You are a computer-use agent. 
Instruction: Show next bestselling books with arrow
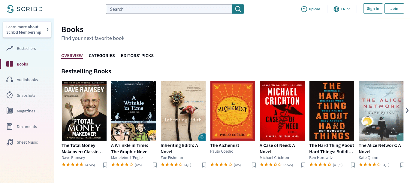(x=407, y=110)
